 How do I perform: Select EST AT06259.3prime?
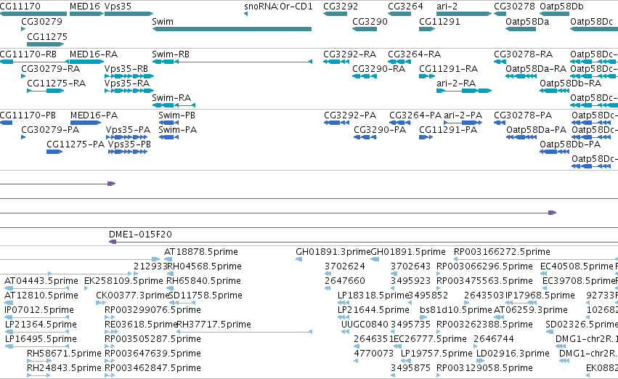(x=531, y=310)
